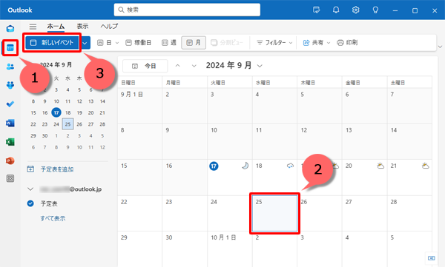This screenshot has height=267, width=445.
Task: Click the partly sunny icon on day 21
Action: coord(425,166)
